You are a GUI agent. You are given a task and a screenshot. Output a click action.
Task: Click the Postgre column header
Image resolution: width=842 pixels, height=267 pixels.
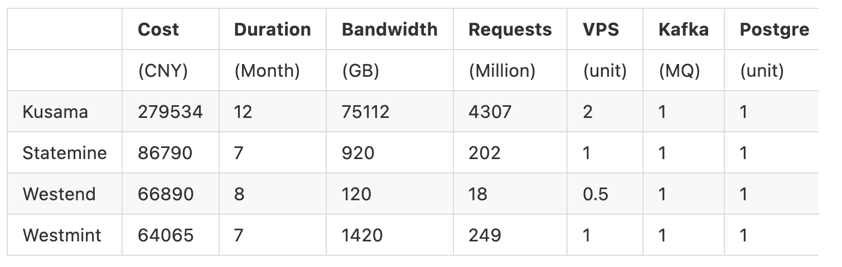pyautogui.click(x=775, y=29)
